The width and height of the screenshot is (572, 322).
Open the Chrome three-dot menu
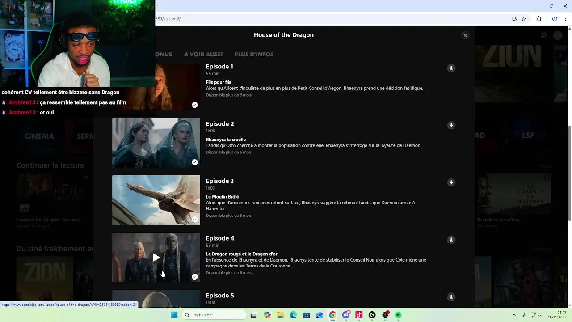565,19
